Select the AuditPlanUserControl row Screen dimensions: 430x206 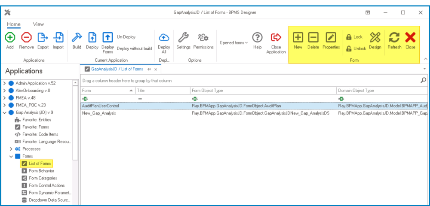(x=254, y=106)
